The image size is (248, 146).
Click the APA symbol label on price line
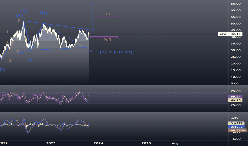223,34
